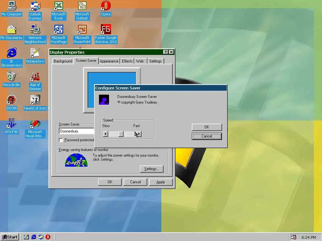Viewport: 322px width, 241px height.
Task: Click the Doonesbury screen saver icon in the dialog
Action: coord(104,99)
